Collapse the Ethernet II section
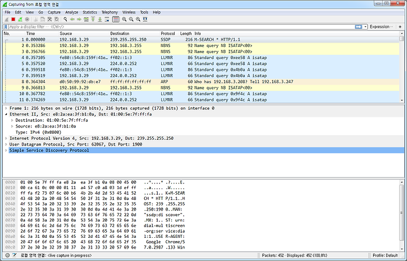The width and height of the screenshot is (407, 261). (x=6, y=114)
